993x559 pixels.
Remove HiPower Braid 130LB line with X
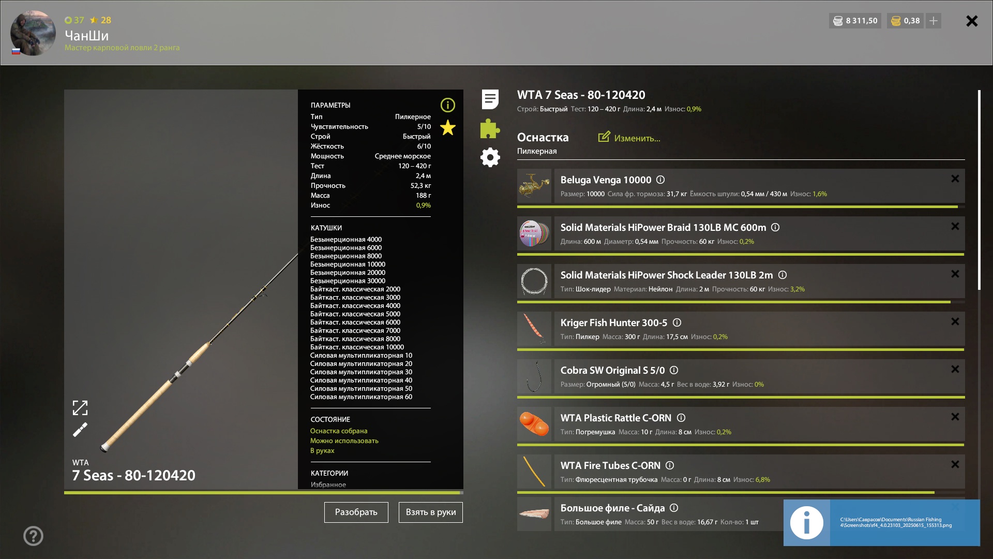[955, 226]
